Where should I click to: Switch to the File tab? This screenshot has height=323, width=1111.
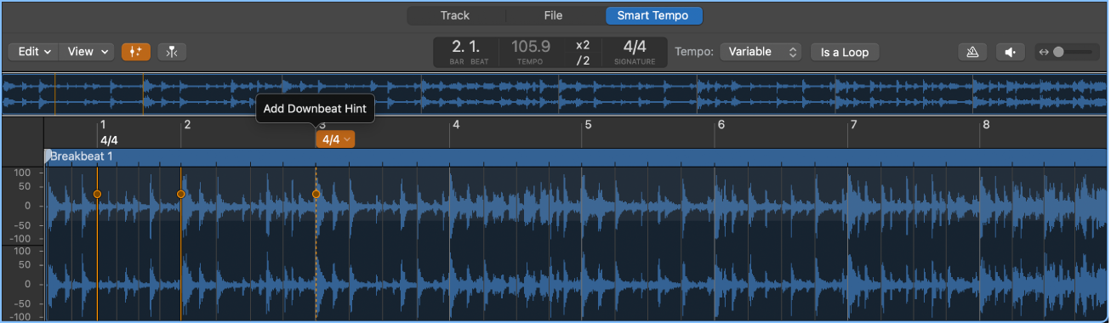pyautogui.click(x=554, y=15)
